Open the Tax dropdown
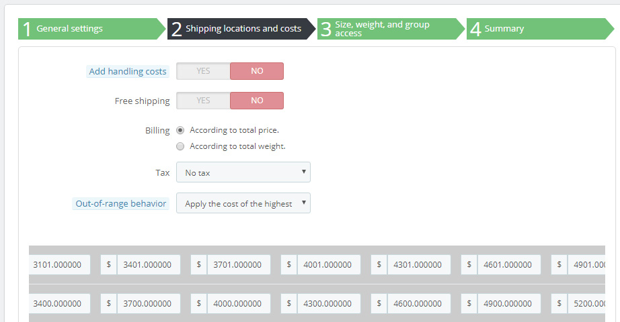The height and width of the screenshot is (322, 620). tap(243, 172)
